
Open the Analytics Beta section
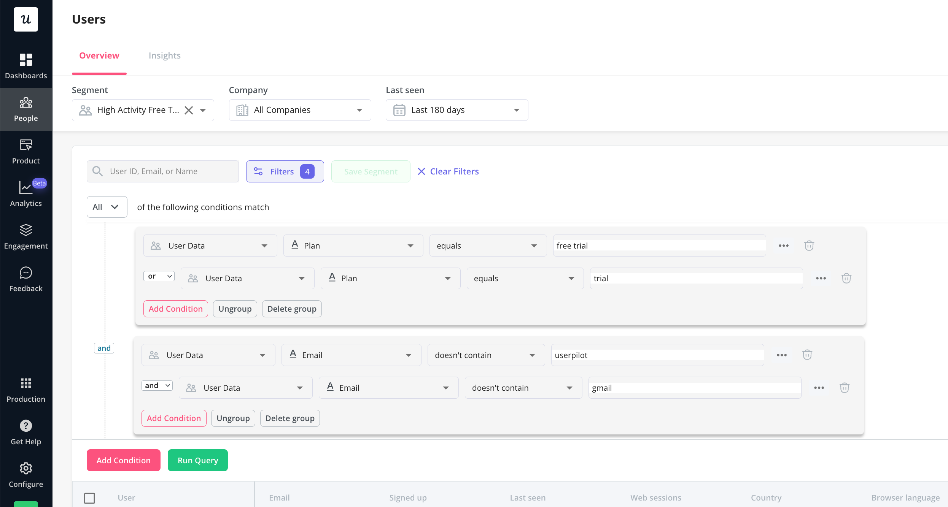pyautogui.click(x=26, y=193)
